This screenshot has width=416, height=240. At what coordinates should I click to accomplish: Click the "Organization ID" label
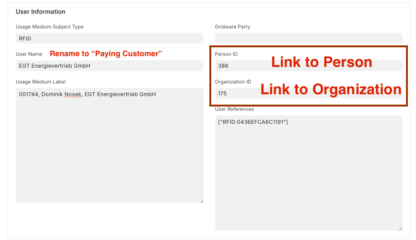[x=233, y=82]
